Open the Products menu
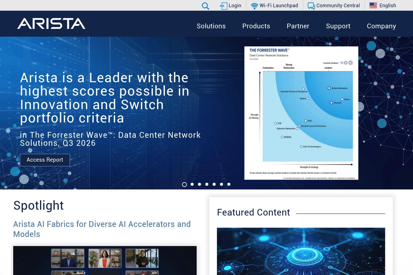 (256, 26)
